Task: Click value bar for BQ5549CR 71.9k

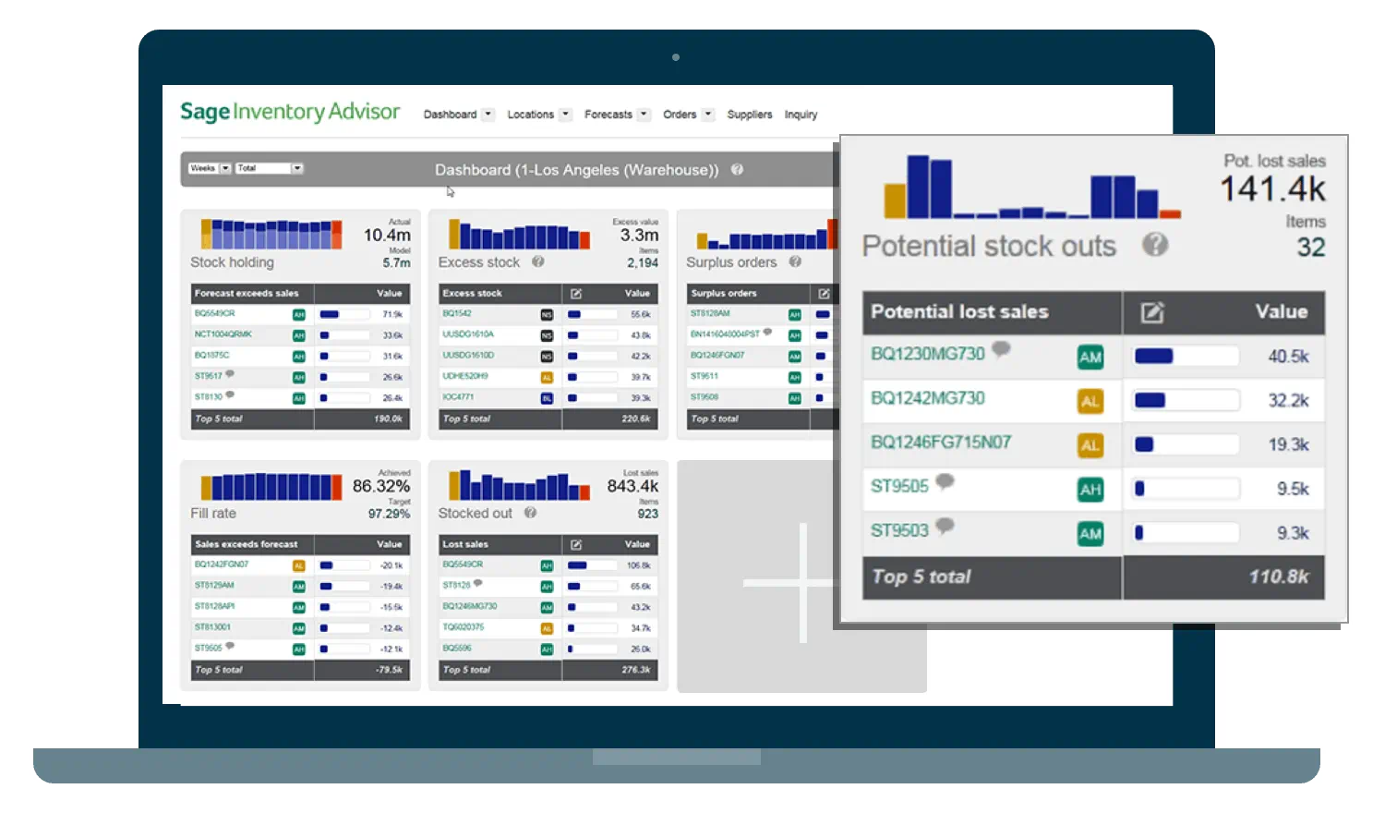Action: click(x=345, y=315)
